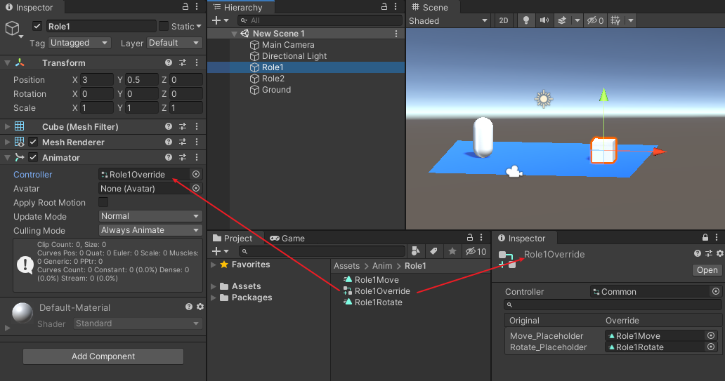
Task: Open Static flags dropdown arrow
Action: pos(199,27)
